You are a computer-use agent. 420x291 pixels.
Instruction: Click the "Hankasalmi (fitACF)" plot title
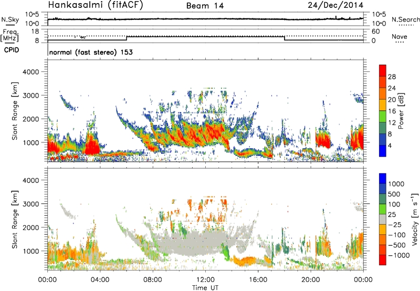(96, 5)
